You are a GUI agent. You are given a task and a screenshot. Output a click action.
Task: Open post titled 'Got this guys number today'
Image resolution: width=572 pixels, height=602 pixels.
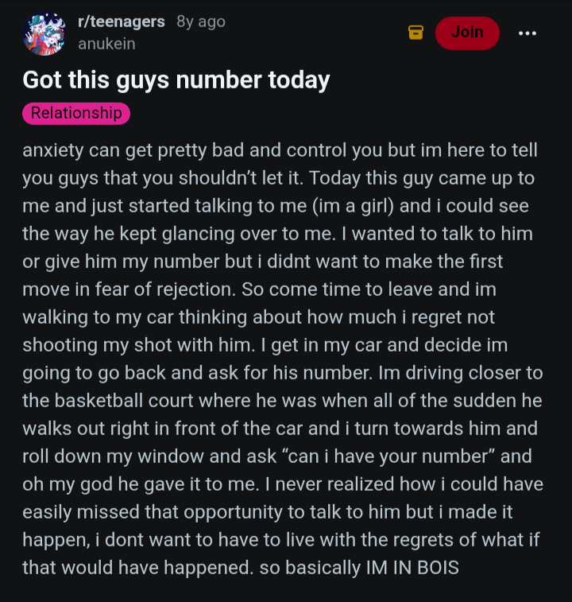click(176, 80)
